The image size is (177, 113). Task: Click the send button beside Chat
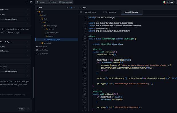28,109
